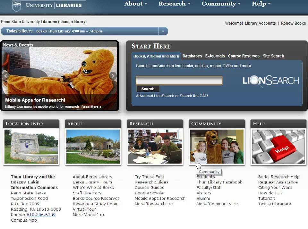Open Course Guides link
Viewport: 308px width, 229px height.
point(149,188)
